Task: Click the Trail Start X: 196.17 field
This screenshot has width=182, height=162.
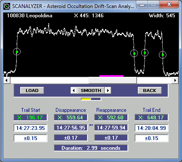Action: coord(30,117)
